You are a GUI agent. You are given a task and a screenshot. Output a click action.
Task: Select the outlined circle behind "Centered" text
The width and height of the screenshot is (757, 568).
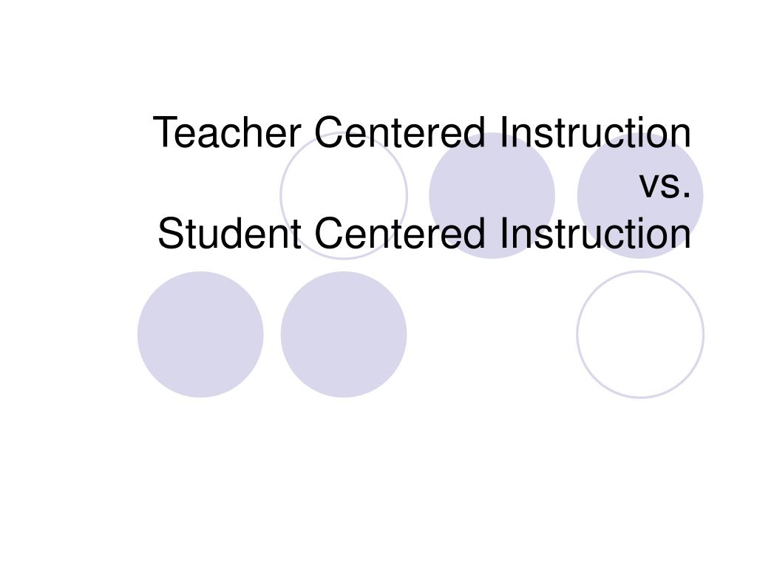click(x=344, y=195)
